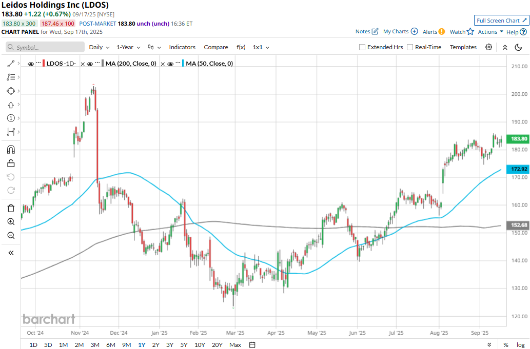Select the 1D time range

click(x=33, y=344)
